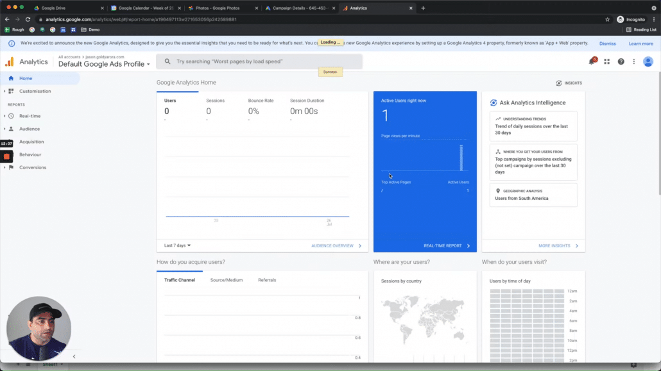Open the Help question mark icon

click(621, 62)
